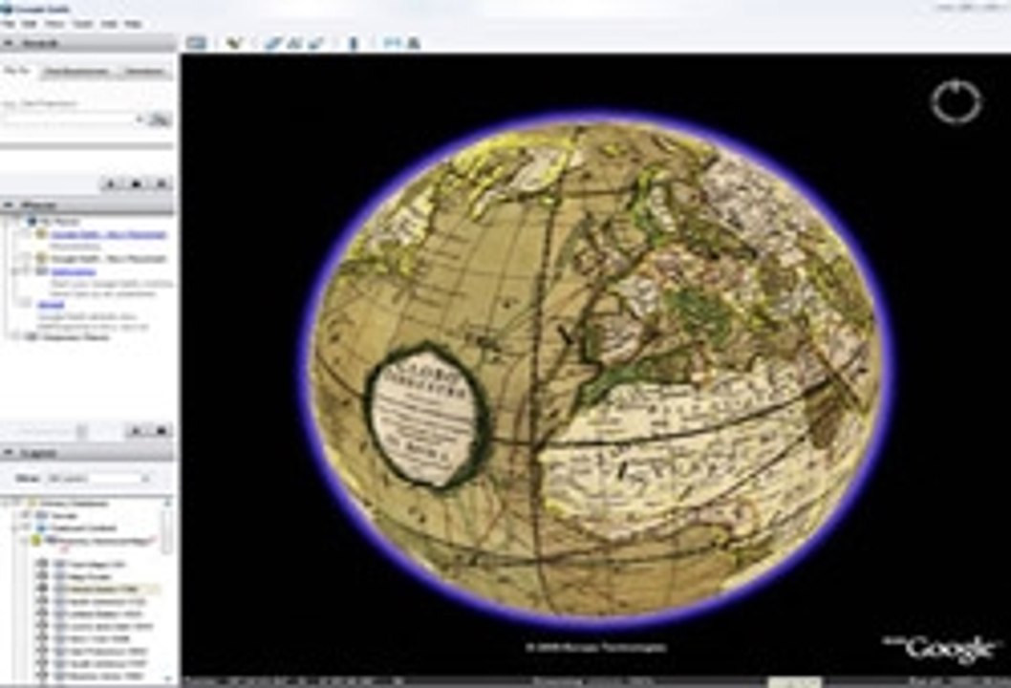
Task: Click the compass navigation ring
Action: (x=956, y=101)
